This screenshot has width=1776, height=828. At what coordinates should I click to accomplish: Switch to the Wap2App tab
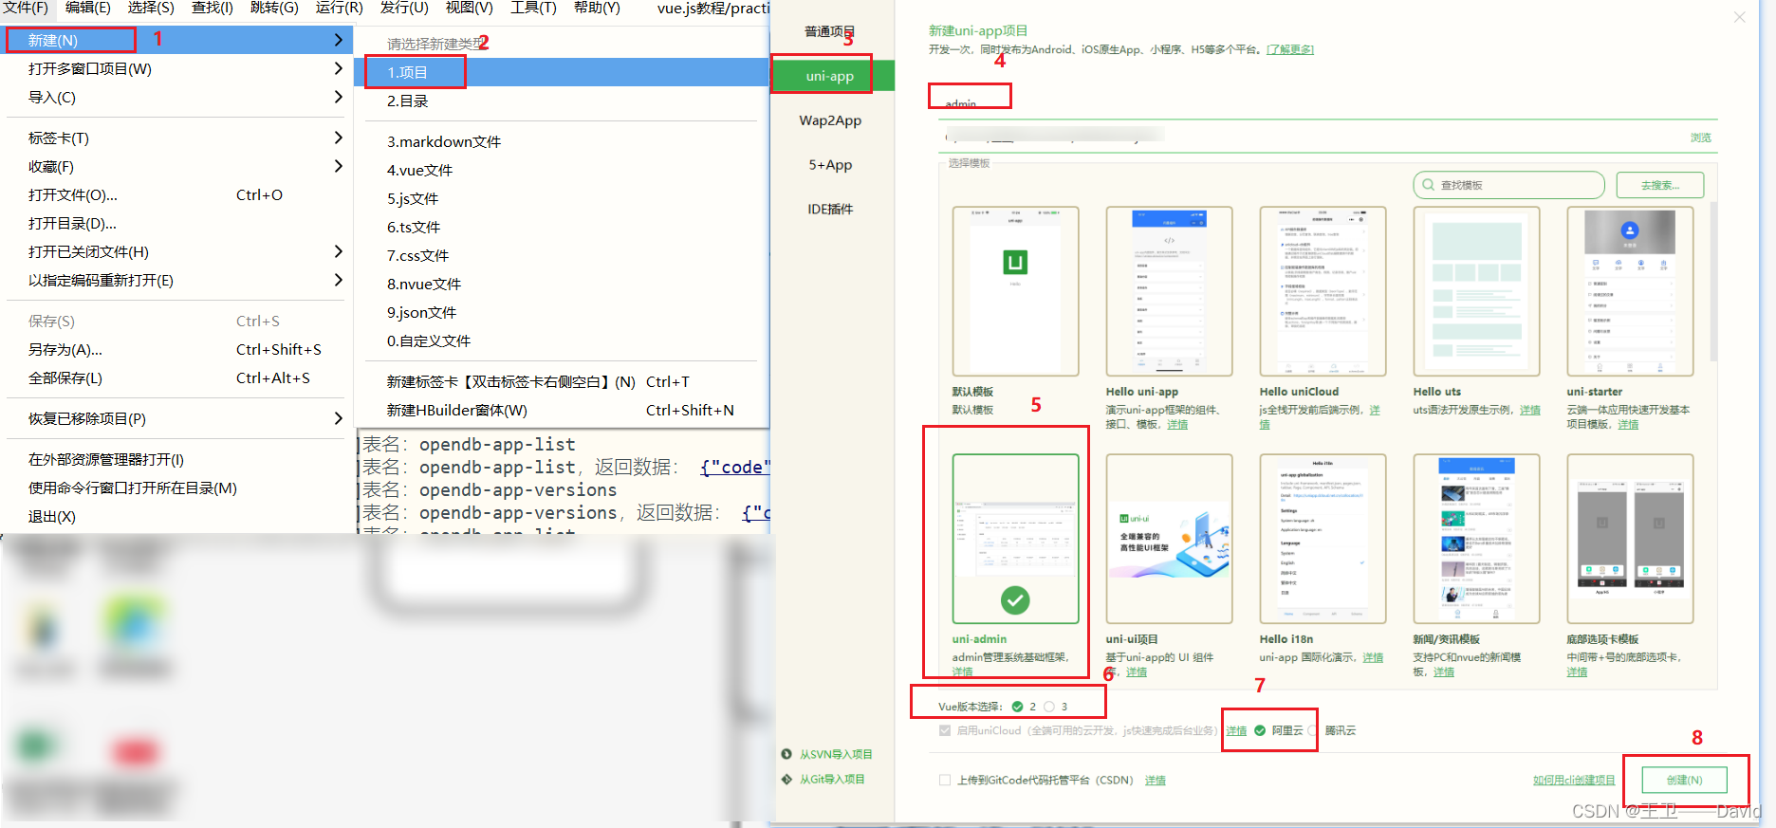(x=830, y=120)
